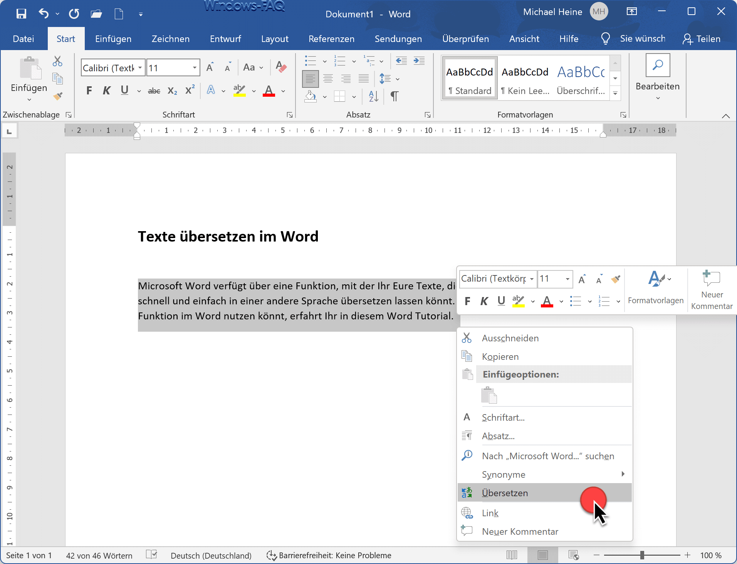Align text right in Absatz group
This screenshot has width=737, height=564.
point(346,79)
